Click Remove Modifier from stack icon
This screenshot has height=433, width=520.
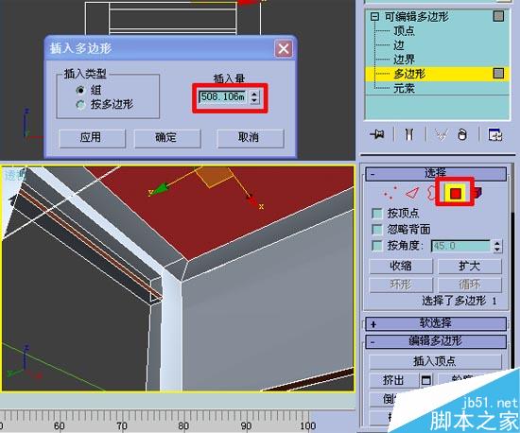pos(462,134)
